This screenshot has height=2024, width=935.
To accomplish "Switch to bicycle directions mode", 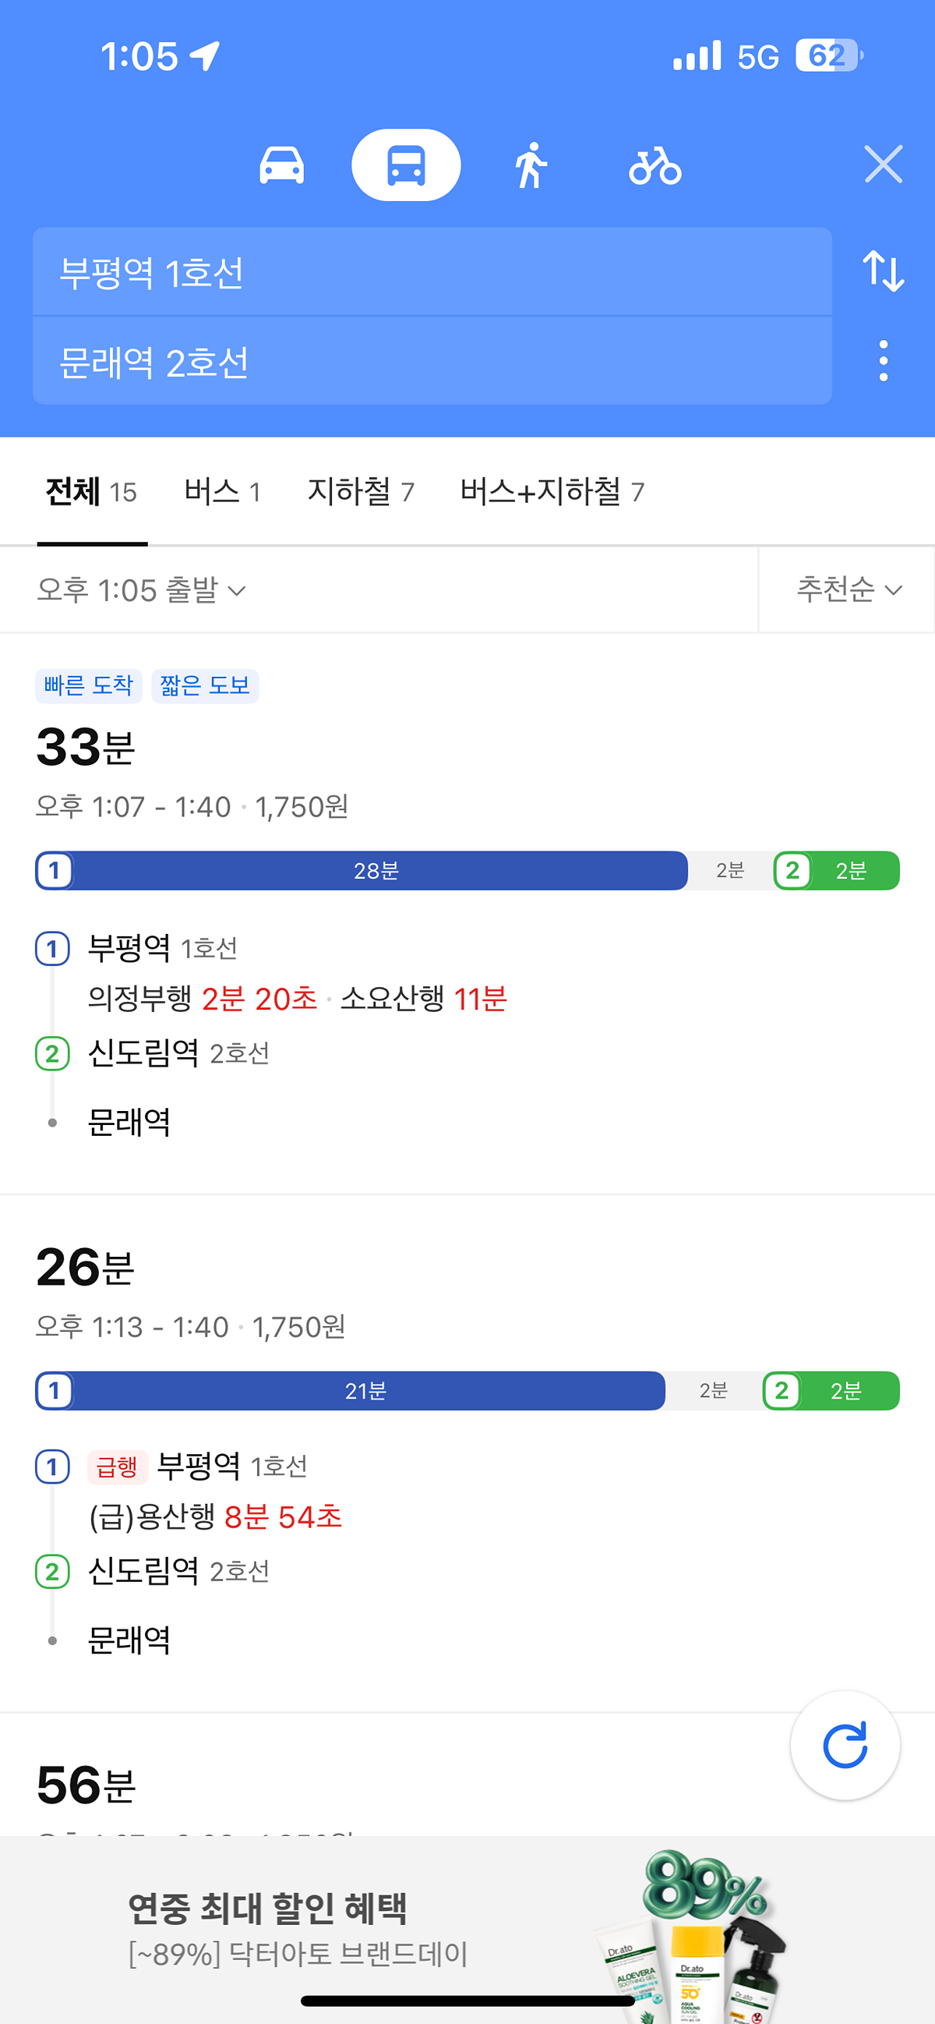I will click(x=654, y=166).
